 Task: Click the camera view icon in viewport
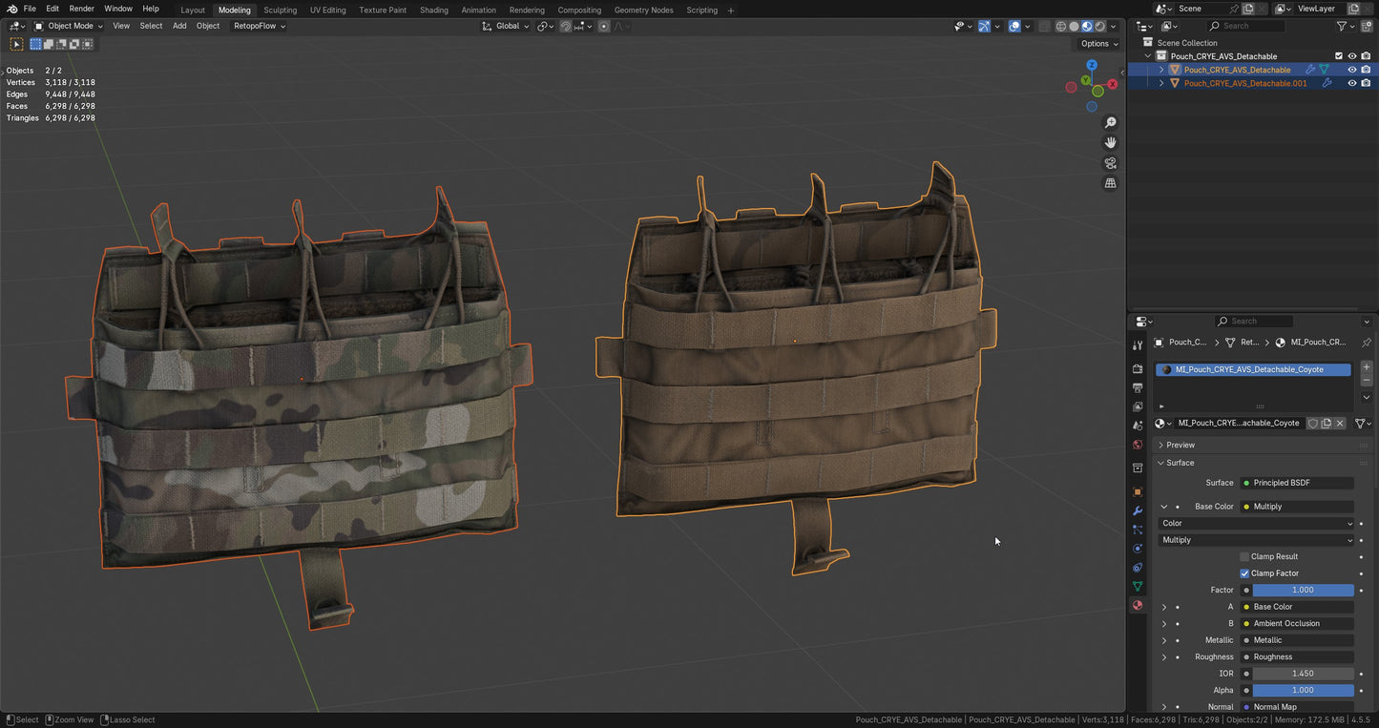point(1110,162)
